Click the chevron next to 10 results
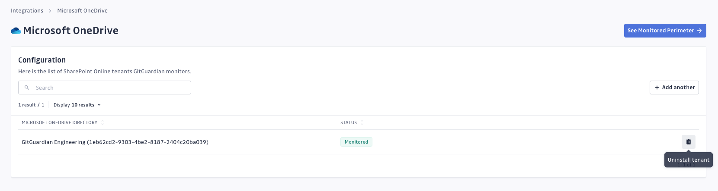 [99, 105]
